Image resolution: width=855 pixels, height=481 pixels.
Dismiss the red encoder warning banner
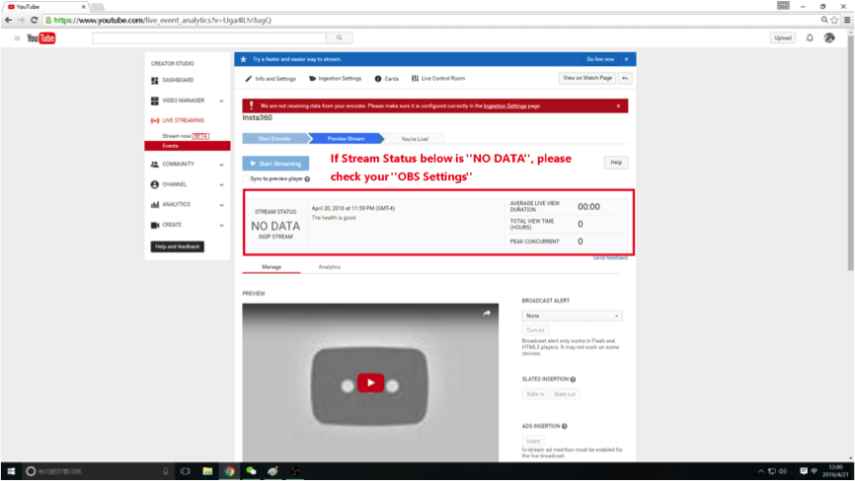point(618,106)
